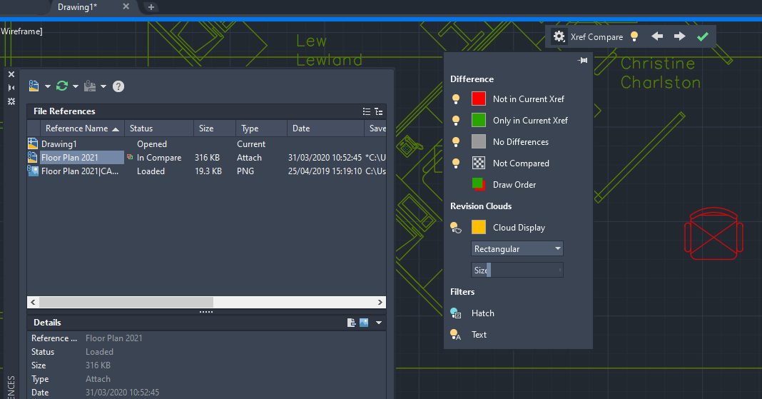762x399 pixels.
Task: Sort by Status column header
Action: point(159,128)
